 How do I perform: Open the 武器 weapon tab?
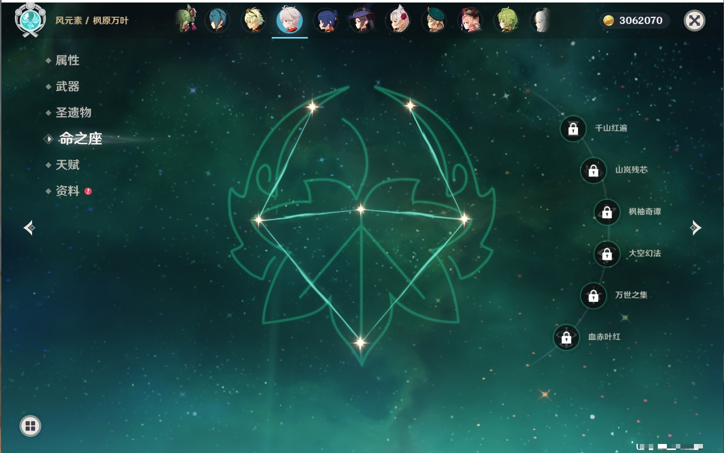pyautogui.click(x=67, y=87)
